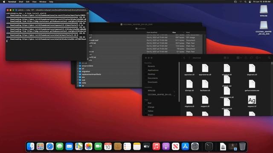Open Maps from the Dock
Screen dimensions: 273x153
tap(79, 146)
